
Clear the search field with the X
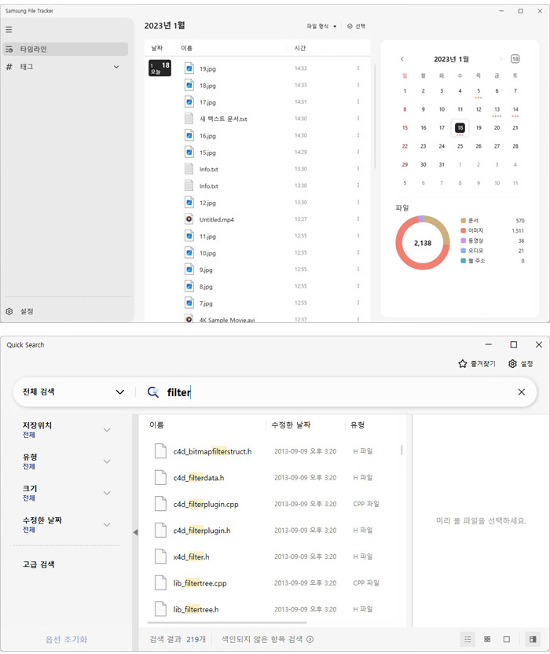(x=521, y=392)
